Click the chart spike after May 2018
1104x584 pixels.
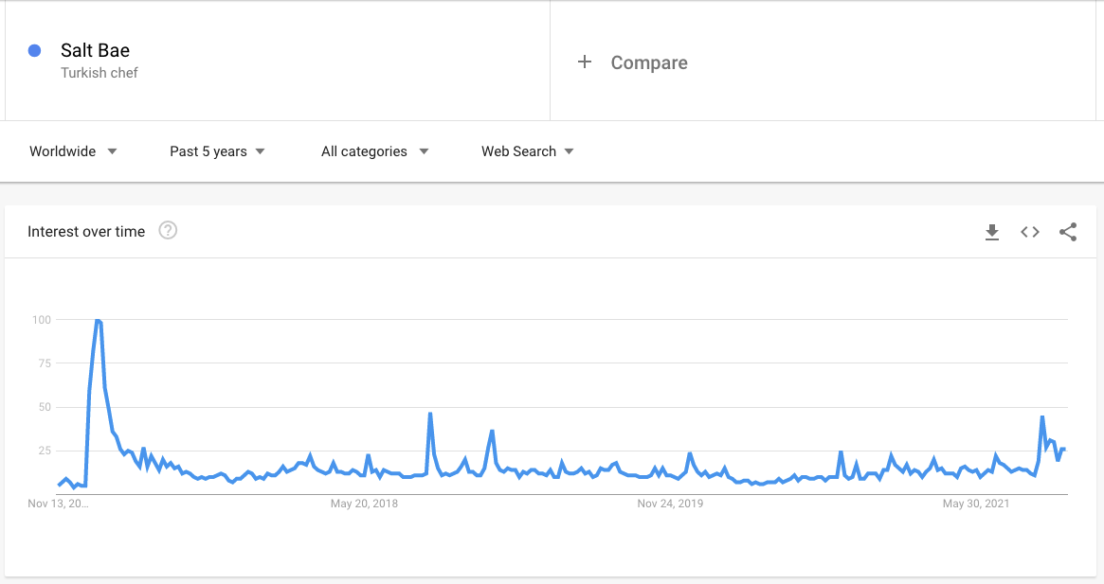click(x=430, y=414)
